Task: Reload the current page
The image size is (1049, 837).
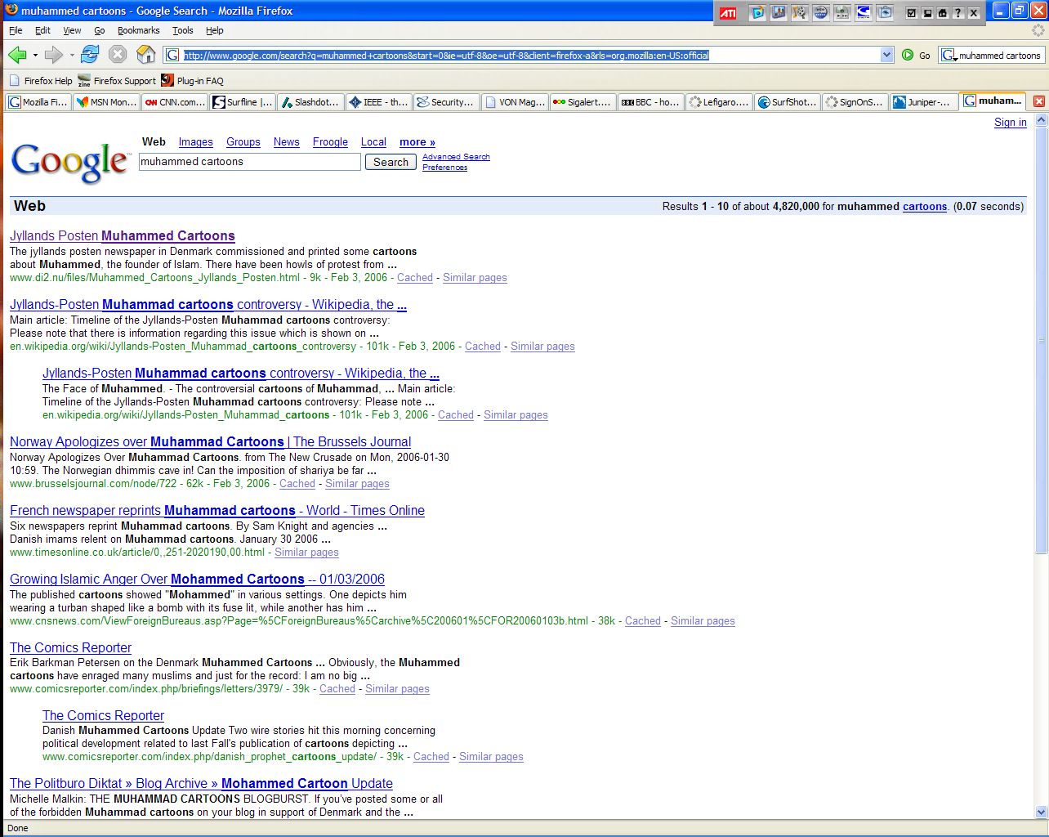Action: 90,55
